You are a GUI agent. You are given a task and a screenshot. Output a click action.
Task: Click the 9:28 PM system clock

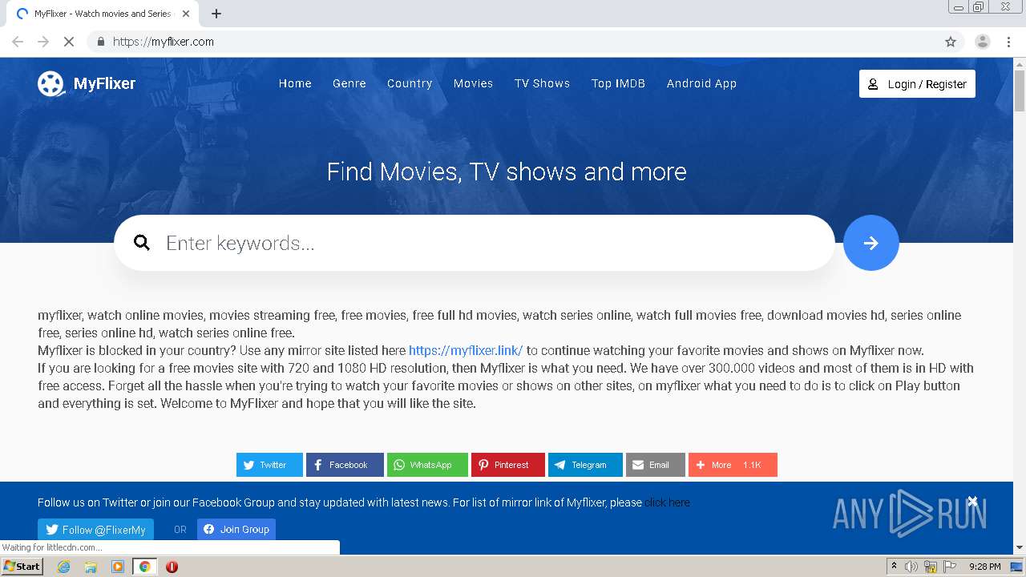984,567
